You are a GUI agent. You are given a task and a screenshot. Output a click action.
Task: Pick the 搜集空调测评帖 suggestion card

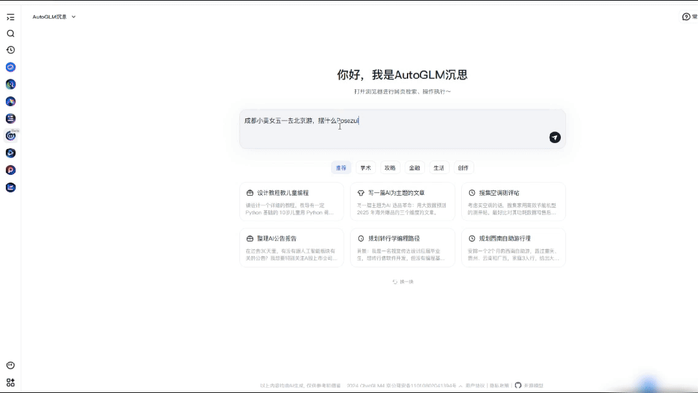tap(513, 202)
